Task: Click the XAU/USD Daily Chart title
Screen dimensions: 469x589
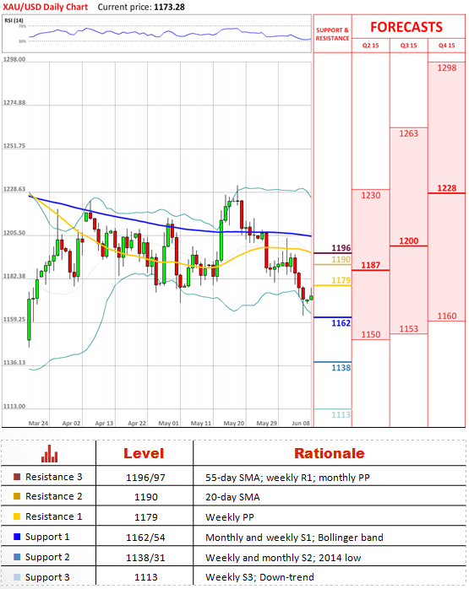Action: pos(45,7)
